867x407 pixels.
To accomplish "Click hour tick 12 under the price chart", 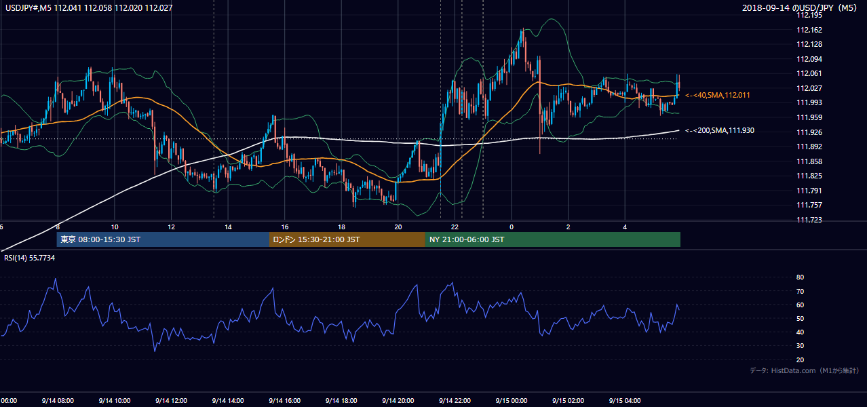I will (171, 227).
